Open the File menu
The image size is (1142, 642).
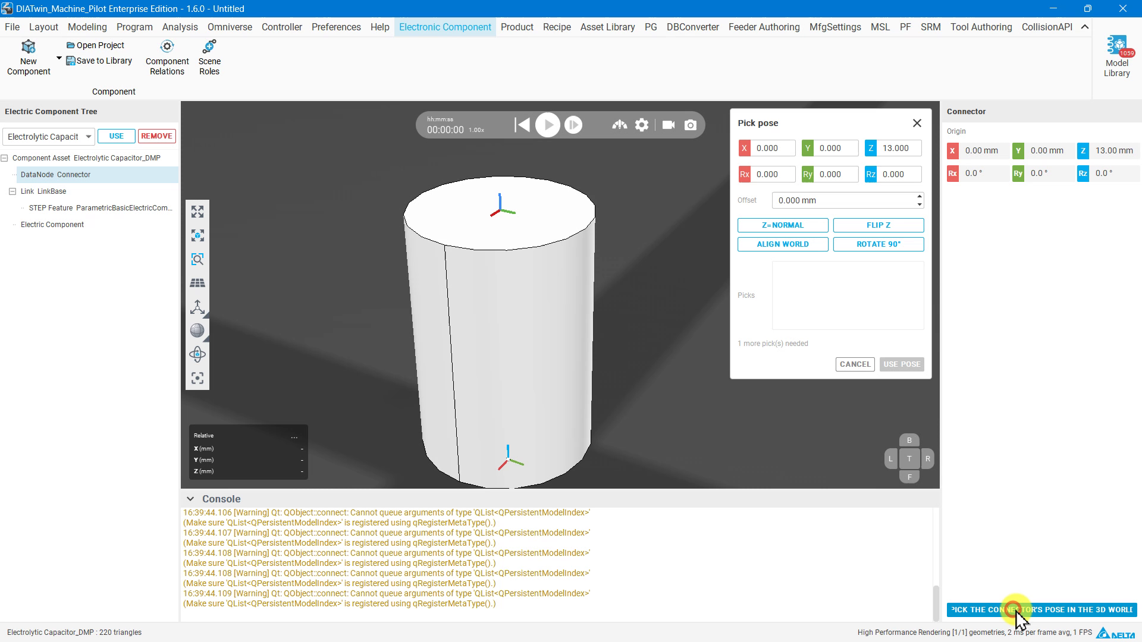(12, 27)
